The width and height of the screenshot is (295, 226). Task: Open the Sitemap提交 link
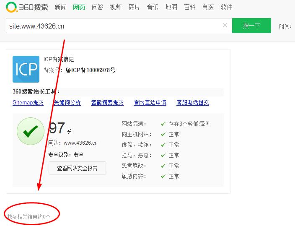[x=28, y=102]
